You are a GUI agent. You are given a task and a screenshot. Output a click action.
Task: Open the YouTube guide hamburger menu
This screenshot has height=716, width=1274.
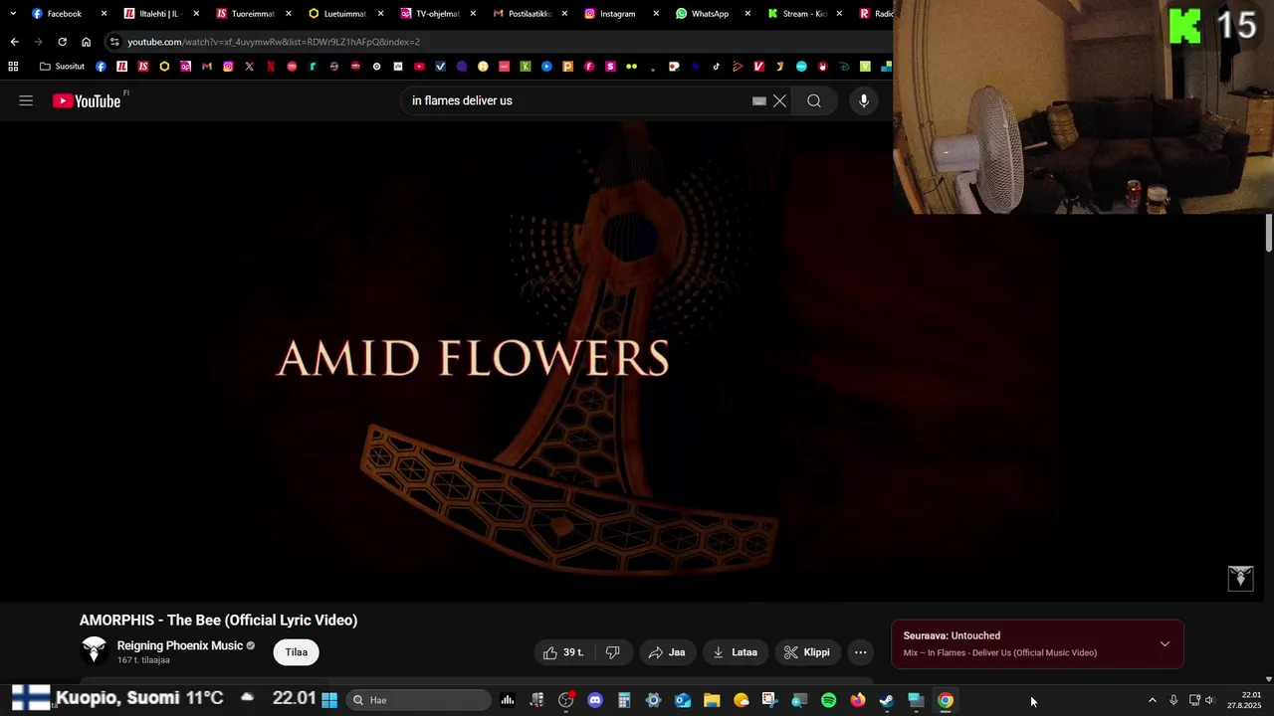(x=26, y=100)
